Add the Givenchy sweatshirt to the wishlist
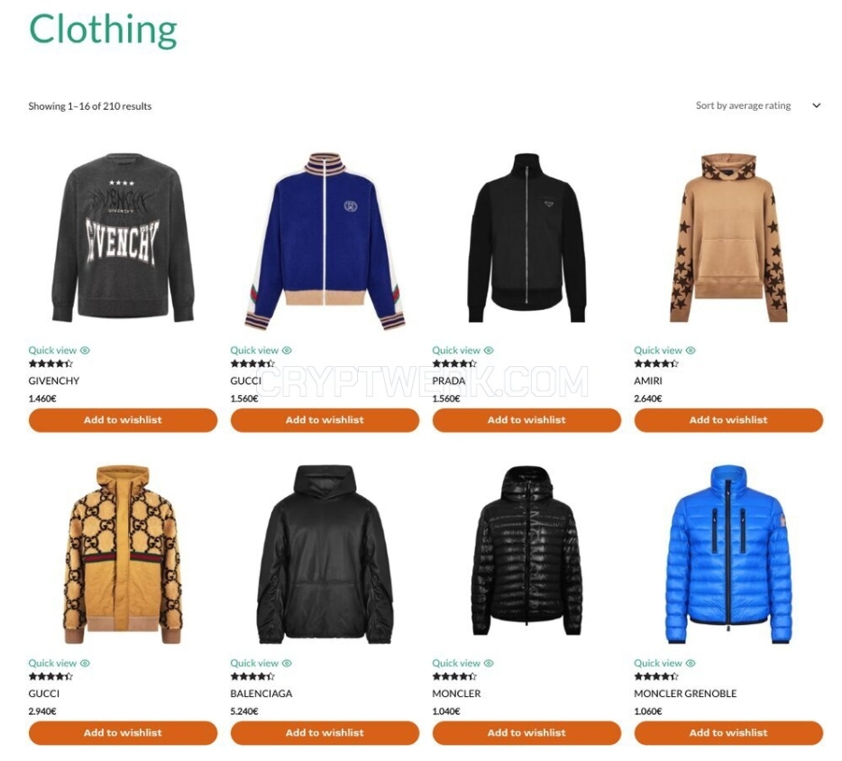 tap(123, 420)
